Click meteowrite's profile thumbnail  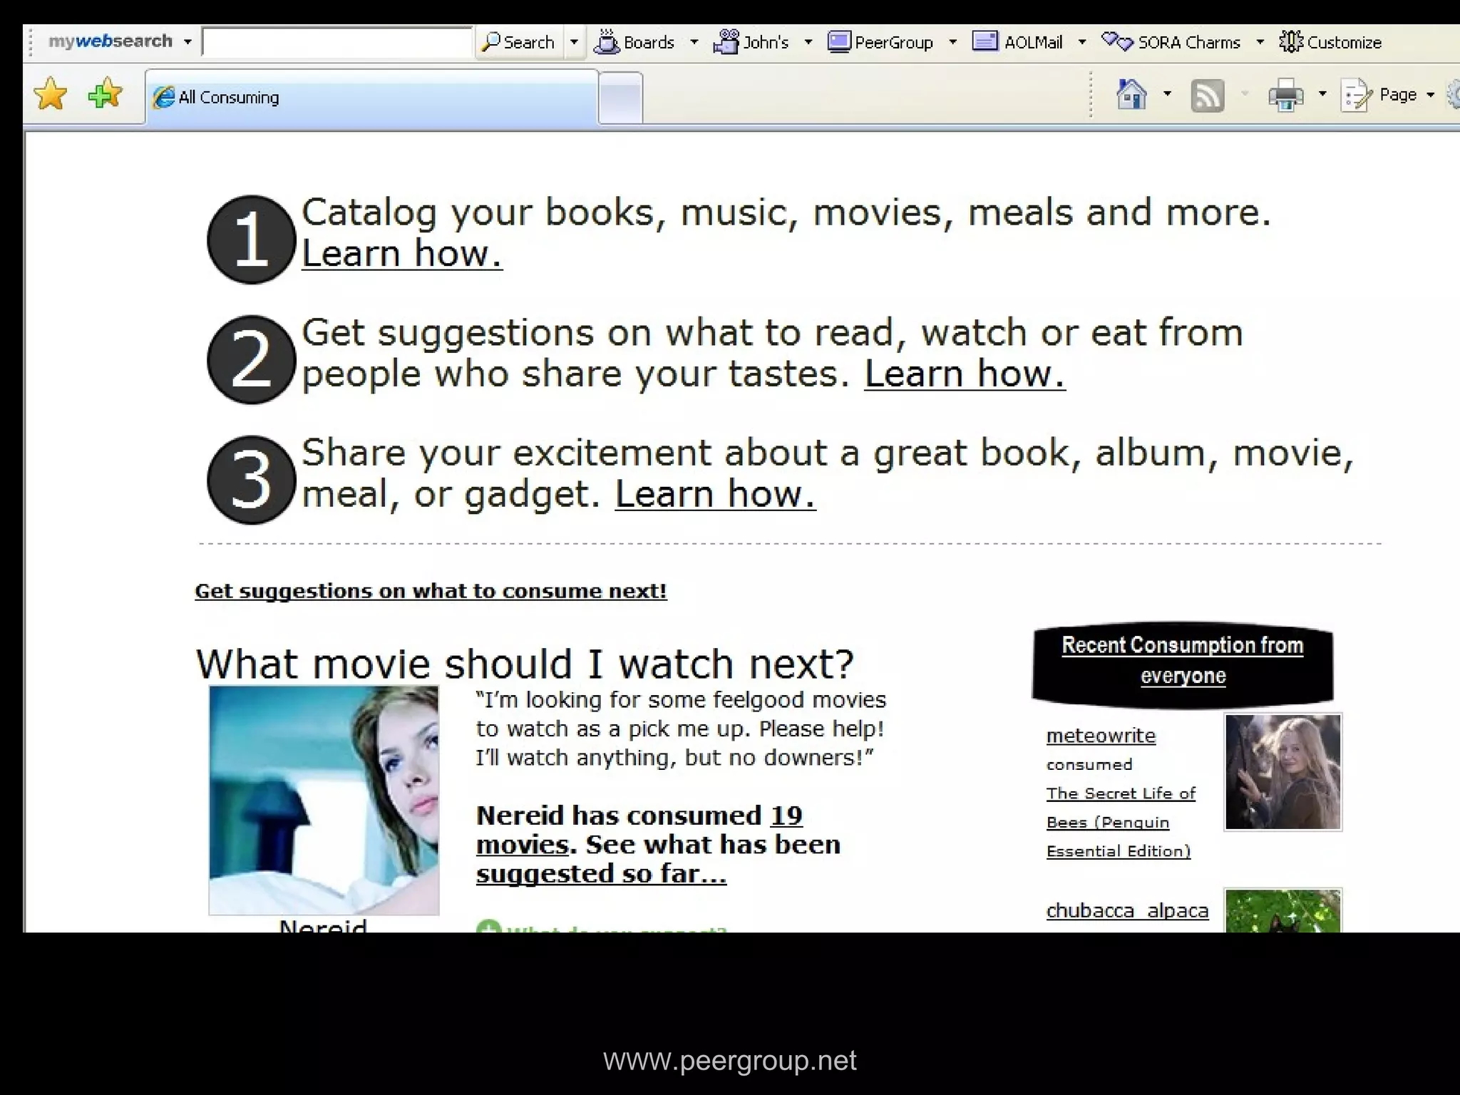coord(1282,772)
